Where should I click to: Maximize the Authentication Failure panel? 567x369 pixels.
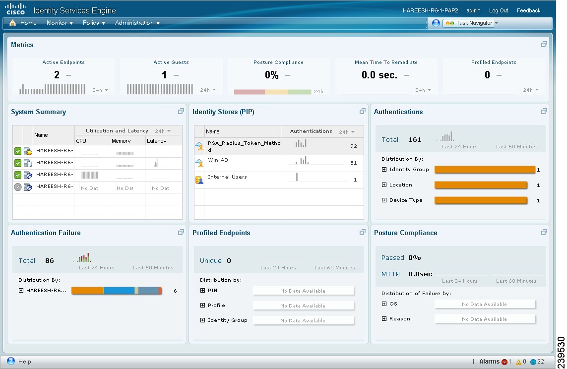(x=181, y=233)
